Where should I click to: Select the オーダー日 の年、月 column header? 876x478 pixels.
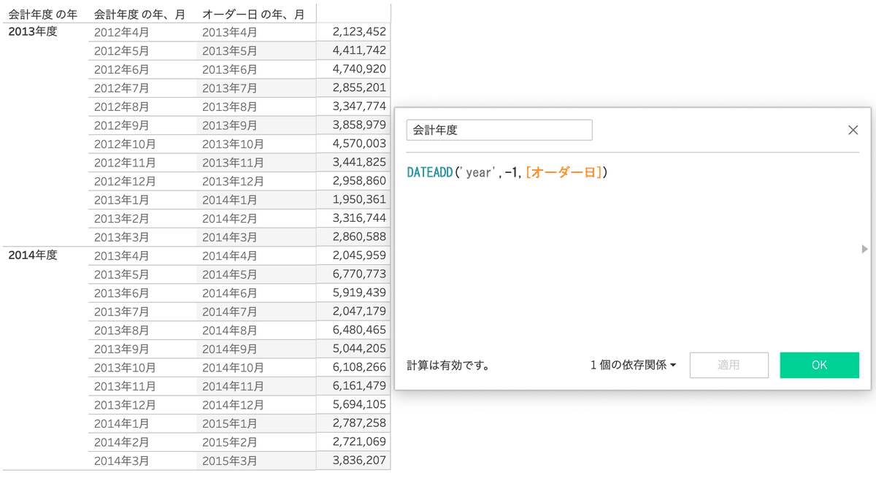[252, 13]
